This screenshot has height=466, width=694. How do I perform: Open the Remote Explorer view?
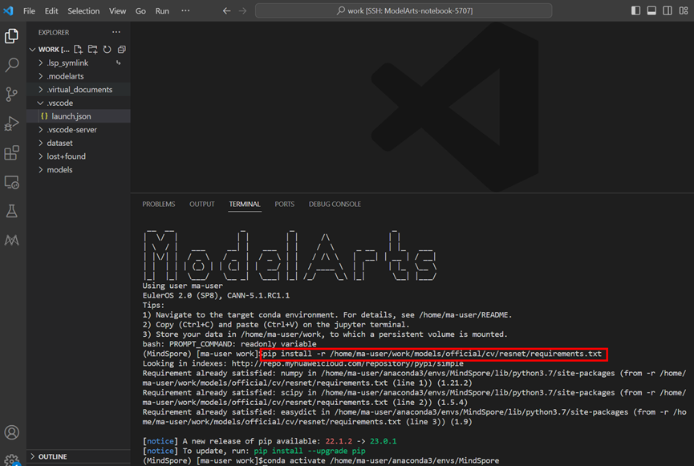coord(11,182)
